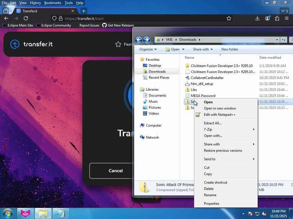
Task: Select the Clickteam Fusion Developer folder dated 1/1/2024
Action: 221,66
